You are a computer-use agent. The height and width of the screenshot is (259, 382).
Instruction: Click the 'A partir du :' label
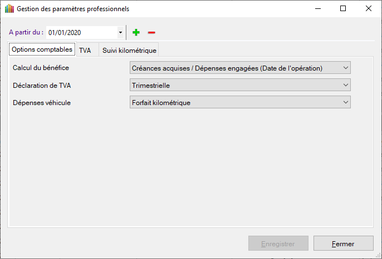[26, 32]
